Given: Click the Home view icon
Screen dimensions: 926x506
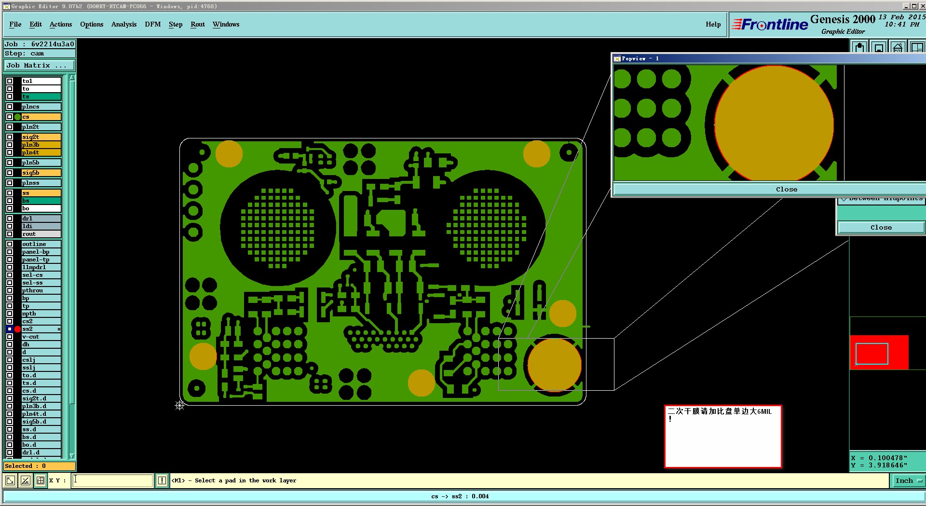Looking at the screenshot, I should [x=898, y=47].
